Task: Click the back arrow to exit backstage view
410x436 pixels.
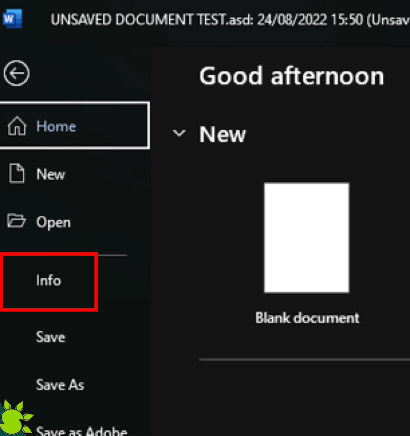Action: [17, 73]
